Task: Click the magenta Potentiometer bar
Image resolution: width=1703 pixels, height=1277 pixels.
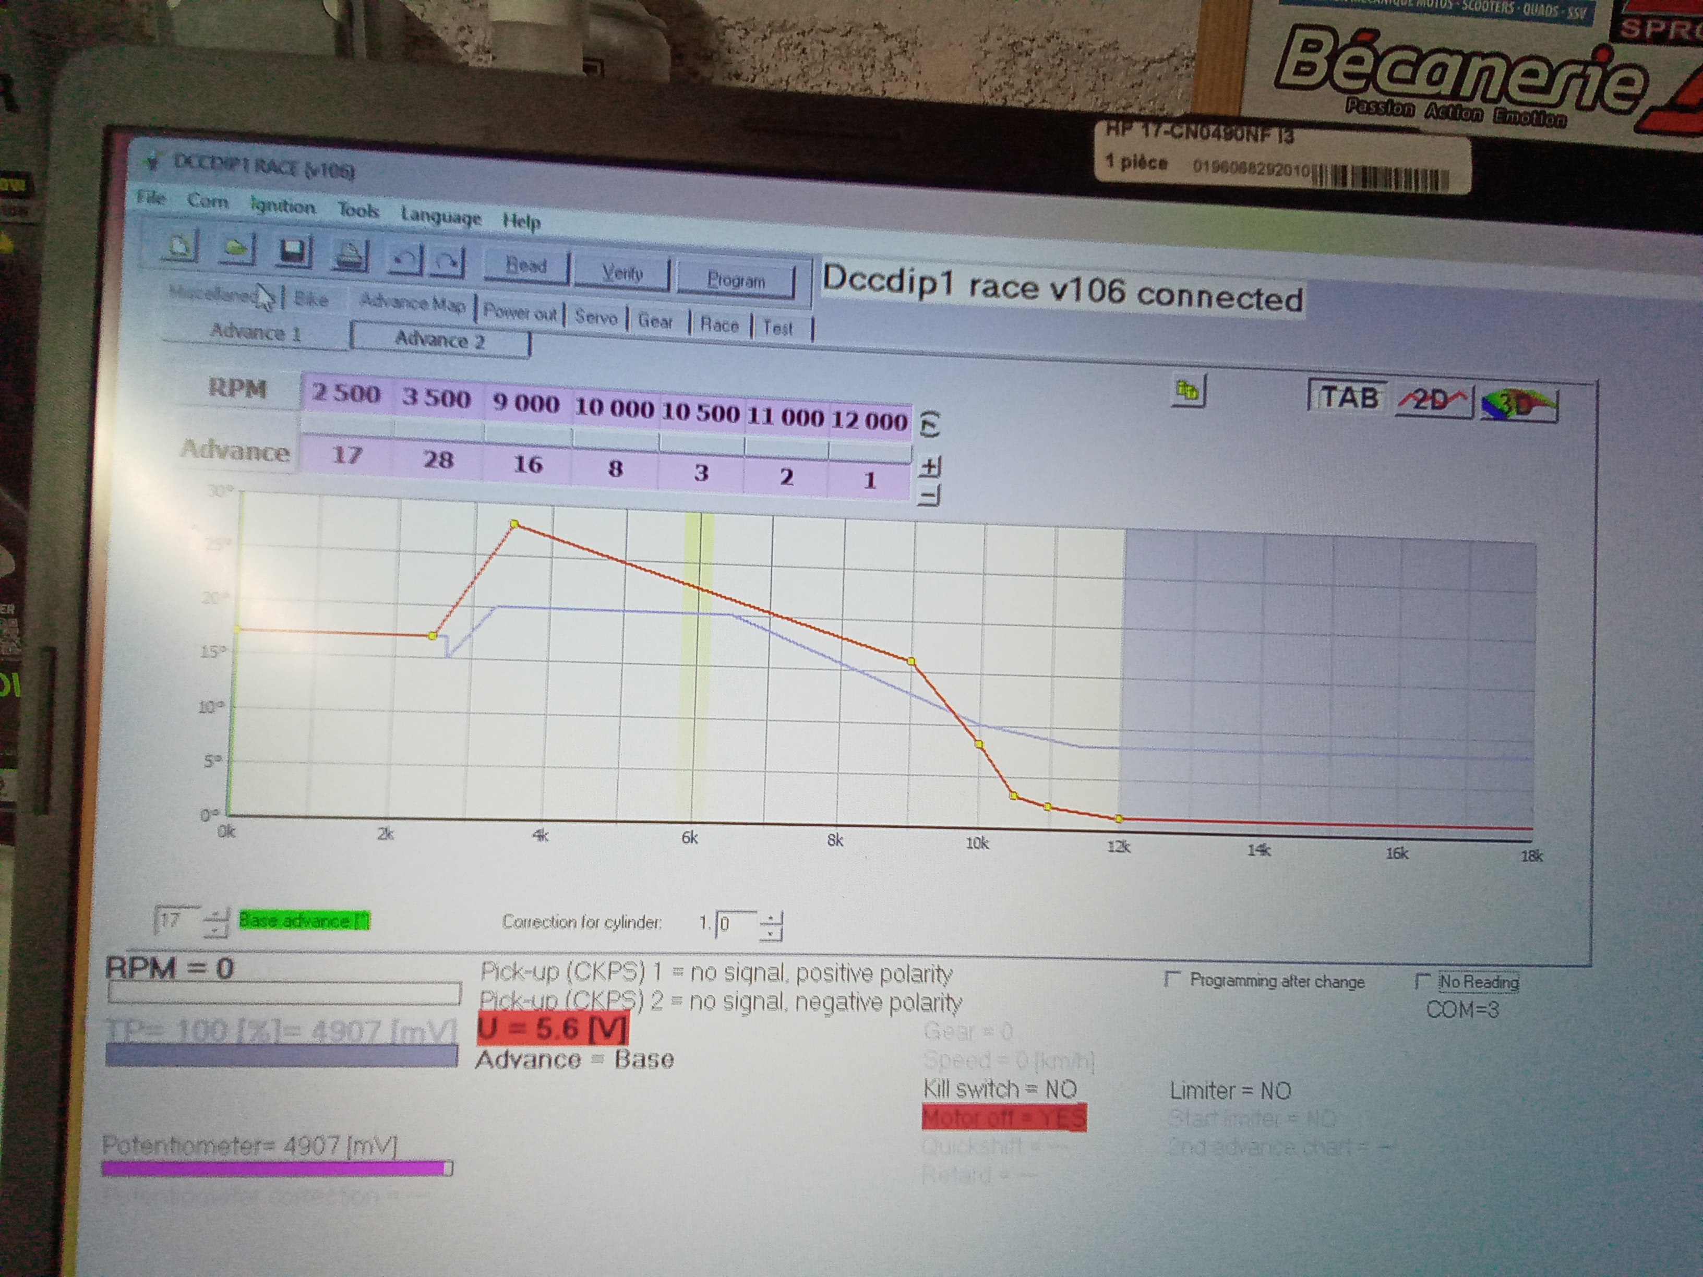Action: point(277,1167)
